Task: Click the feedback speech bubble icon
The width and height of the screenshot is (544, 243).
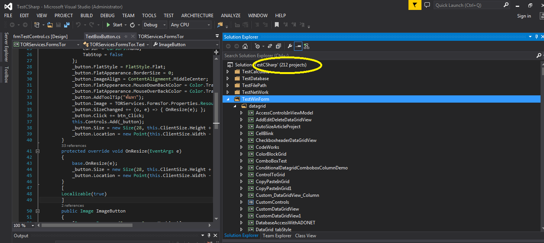Action: tap(427, 5)
